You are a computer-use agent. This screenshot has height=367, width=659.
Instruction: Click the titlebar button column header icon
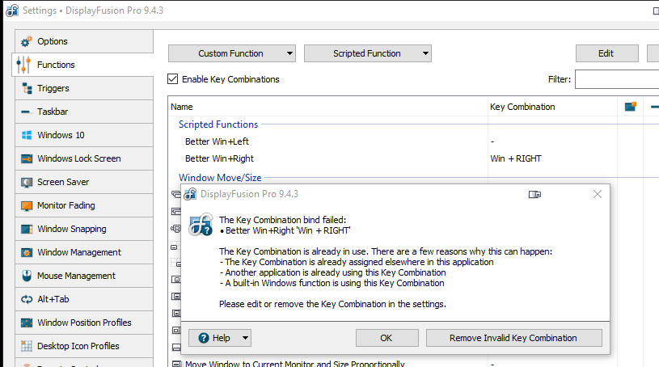[631, 107]
